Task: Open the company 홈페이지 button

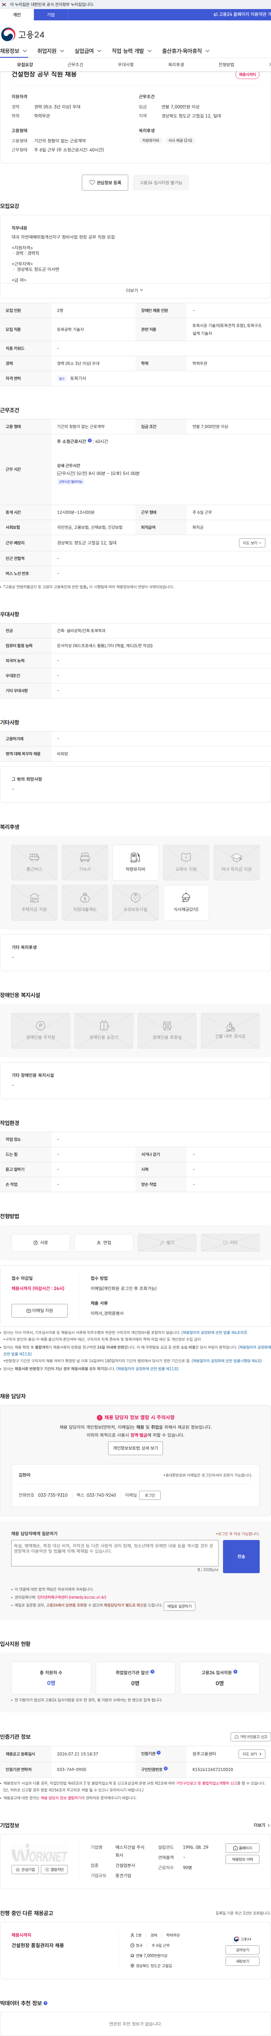Action: [x=243, y=1848]
